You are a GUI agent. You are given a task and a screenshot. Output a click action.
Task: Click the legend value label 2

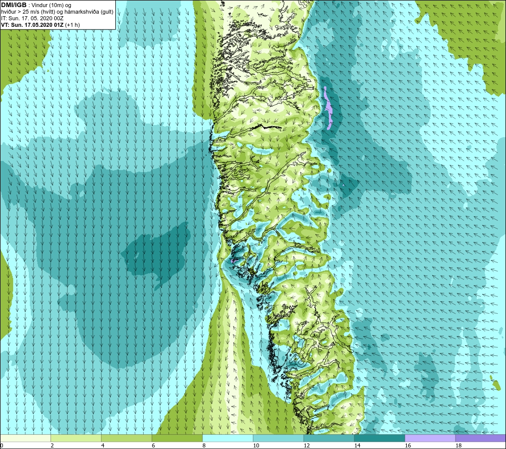(52, 445)
